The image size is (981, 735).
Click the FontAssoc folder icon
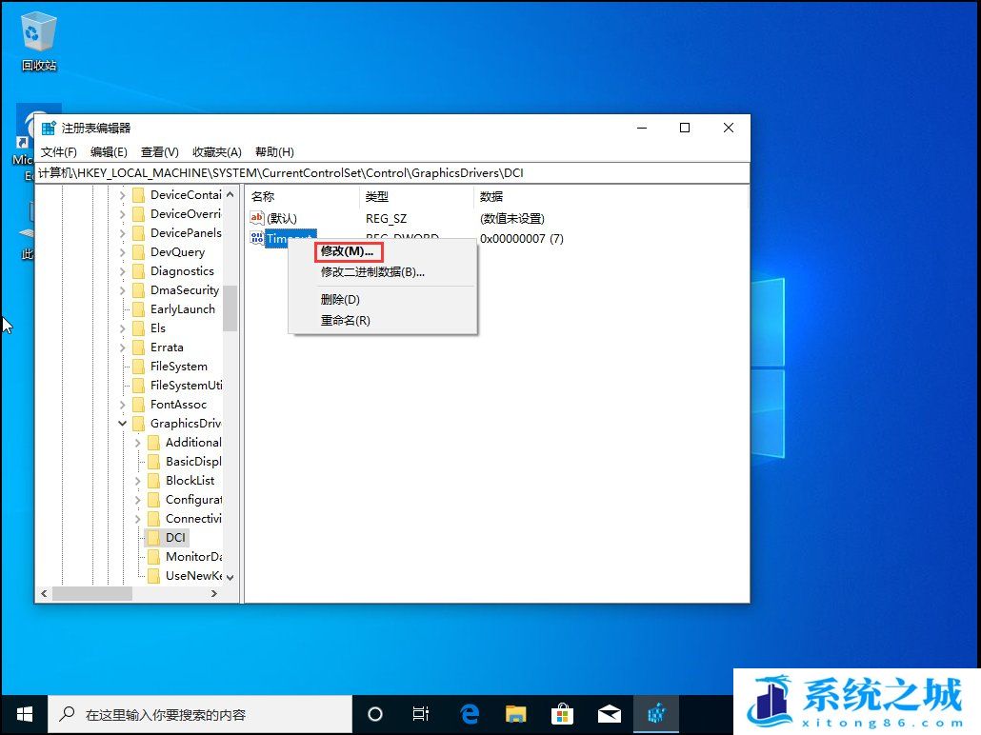pyautogui.click(x=139, y=405)
